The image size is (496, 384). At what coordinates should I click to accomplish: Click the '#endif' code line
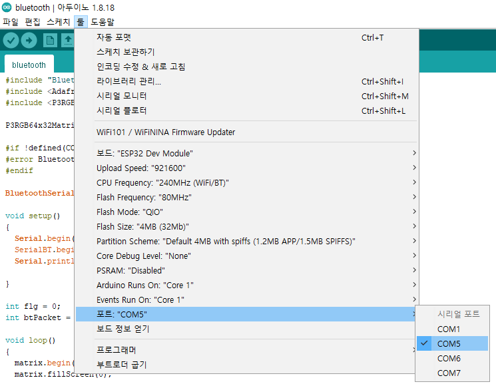(19, 171)
